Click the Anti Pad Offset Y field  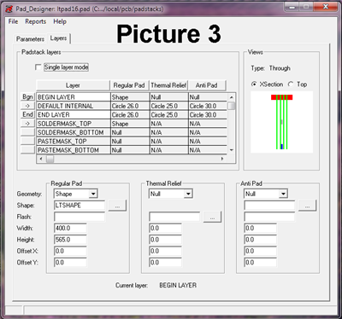(261, 262)
